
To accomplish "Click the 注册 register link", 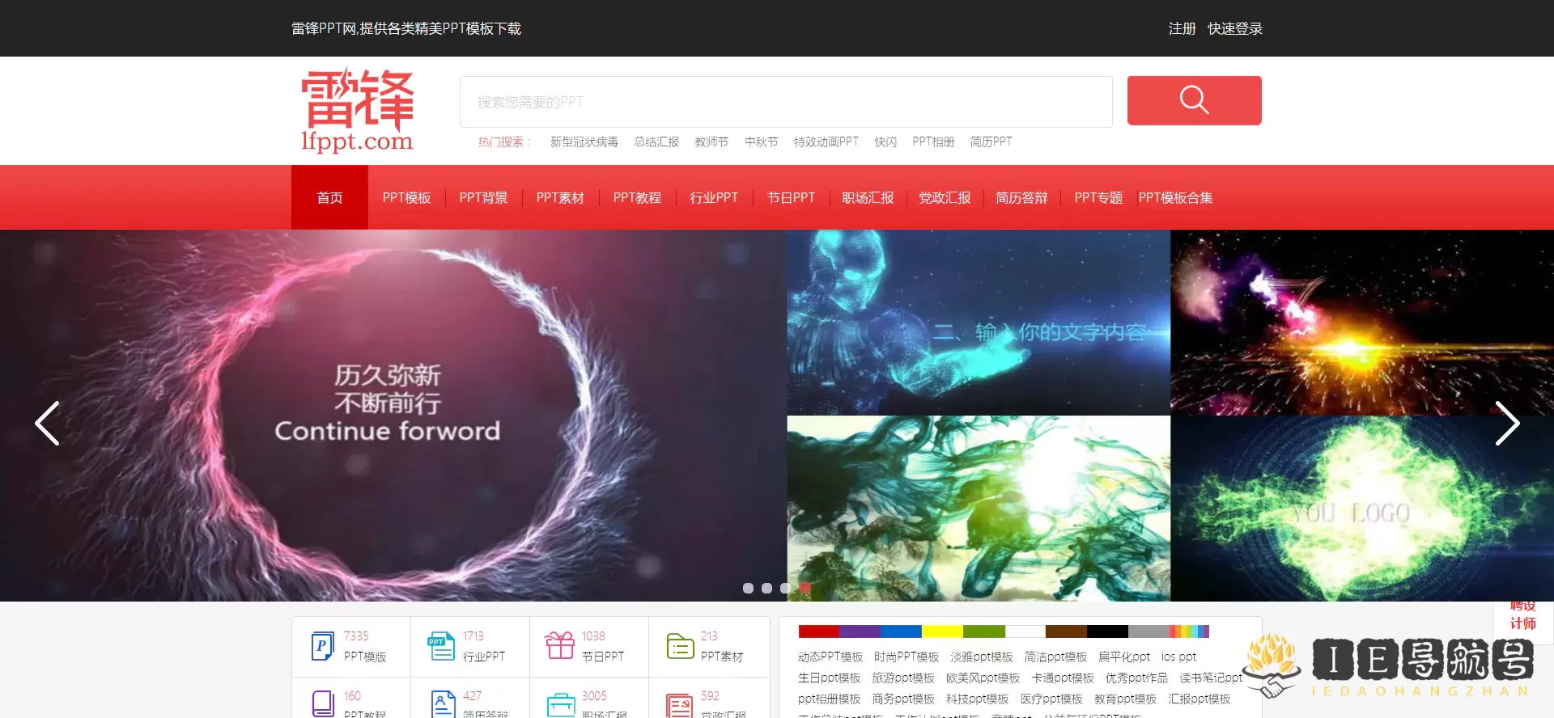I will point(1182,29).
